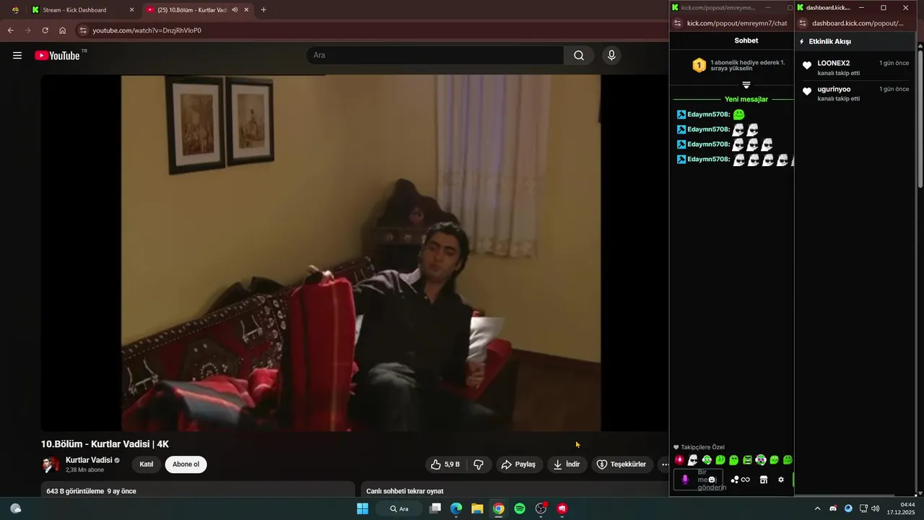This screenshot has height=520, width=924.
Task: Open the Kick chat shop icon
Action: point(763,480)
